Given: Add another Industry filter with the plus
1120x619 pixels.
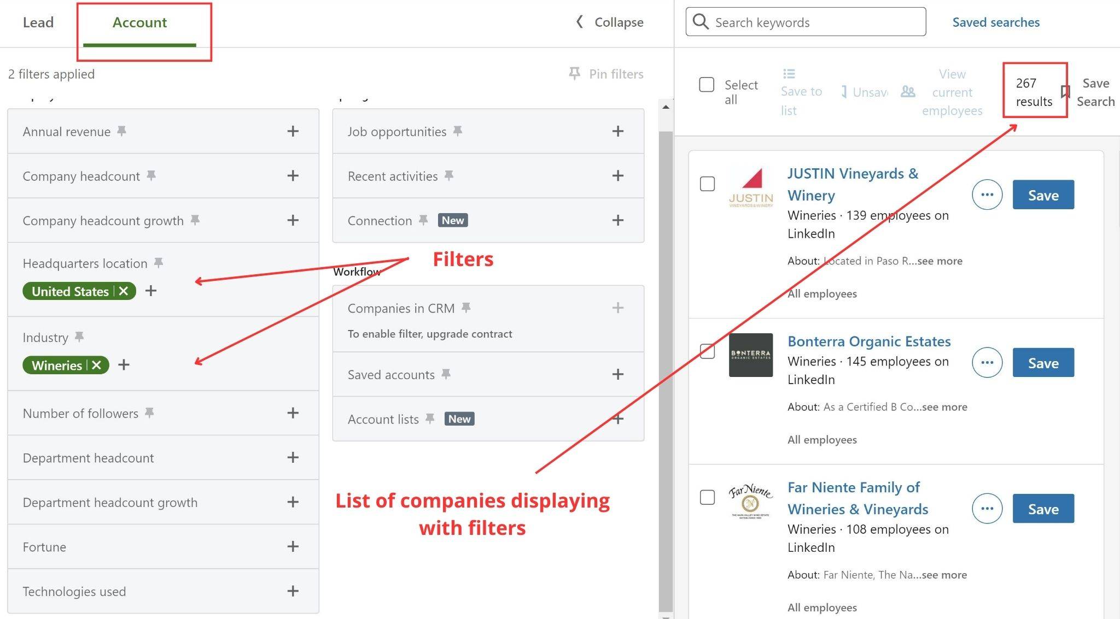Looking at the screenshot, I should (x=124, y=365).
